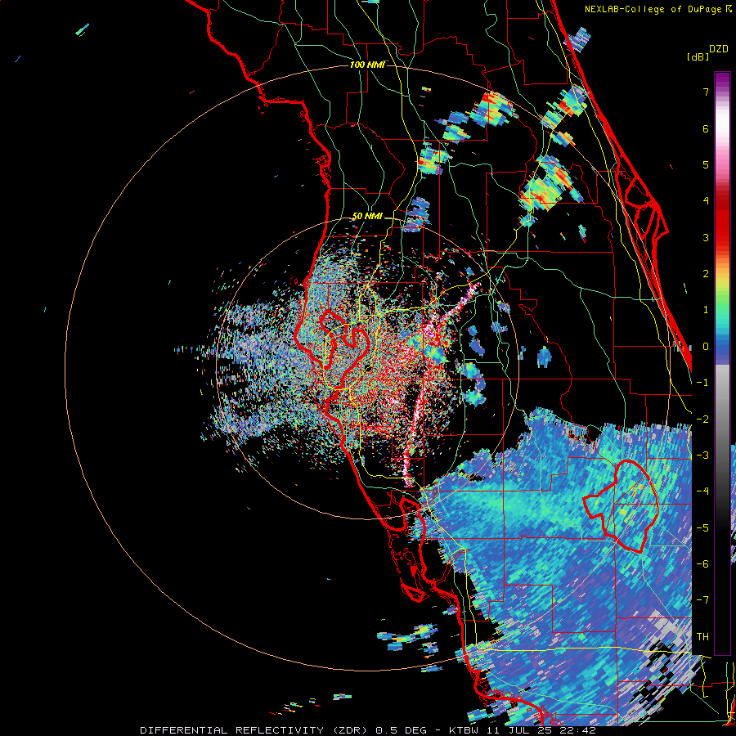
Task: Click the NEXLAB-College of DuPage label
Action: tap(657, 9)
